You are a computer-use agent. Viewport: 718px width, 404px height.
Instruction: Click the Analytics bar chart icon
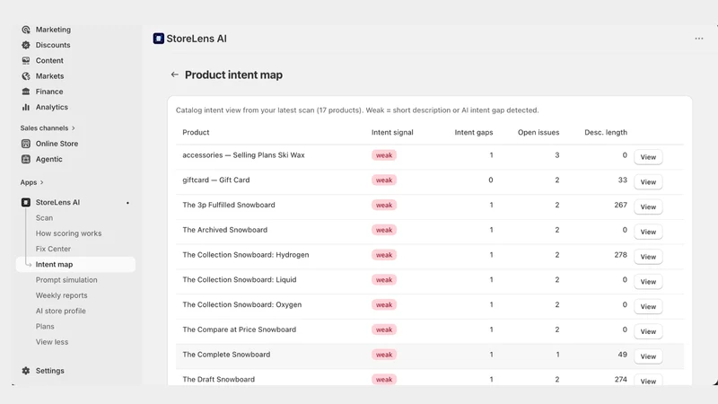[26, 107]
